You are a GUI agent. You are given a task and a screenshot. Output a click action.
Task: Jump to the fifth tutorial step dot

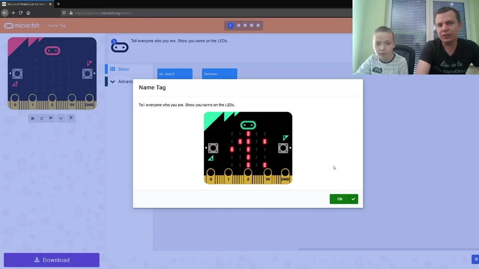coord(258,25)
